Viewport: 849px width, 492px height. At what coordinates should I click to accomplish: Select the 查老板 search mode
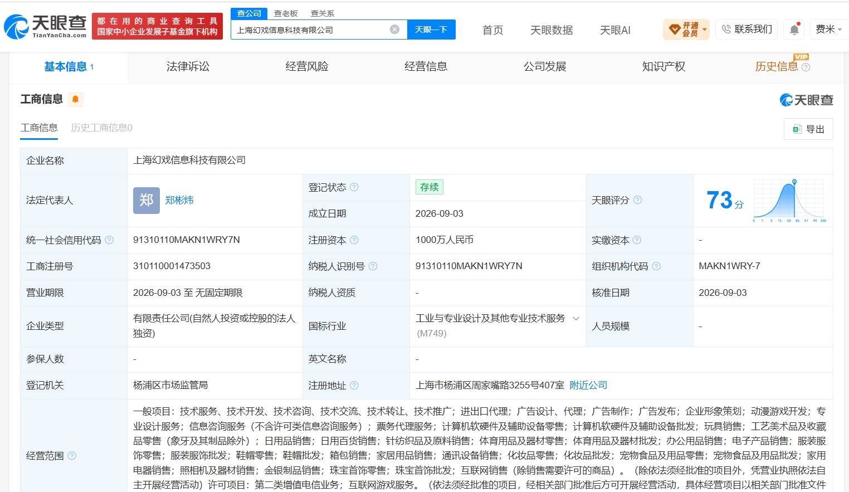tap(286, 13)
